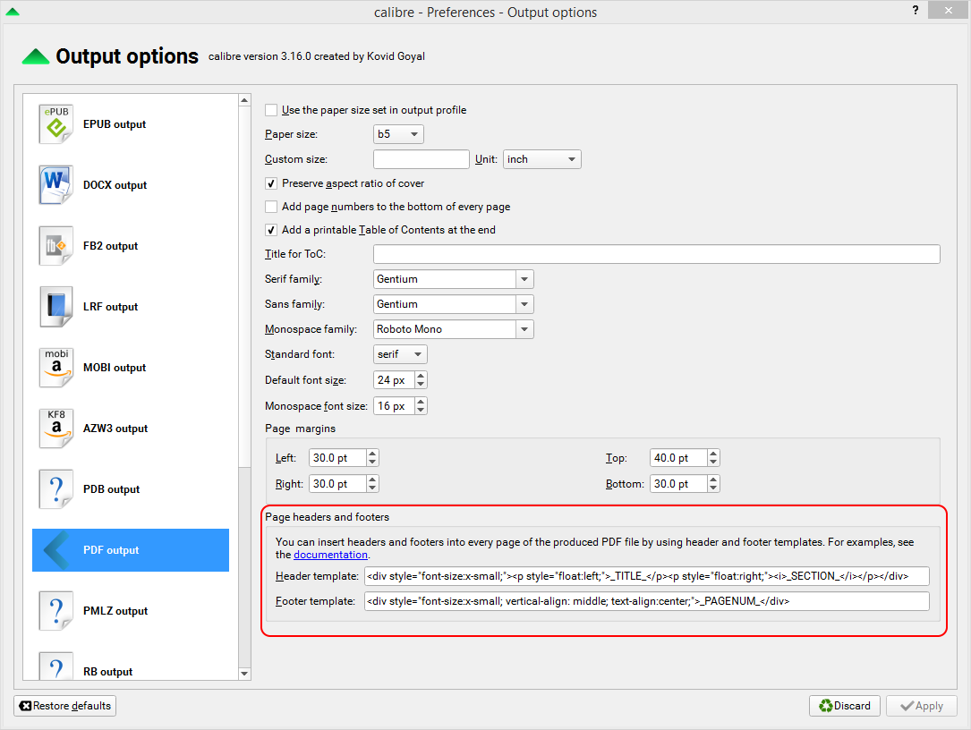Open the Standard font serif dropdown
Screen dimensions: 971x730
point(400,355)
